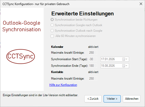
Task: Click Synchronisation Ende days field showing 180
Action: pos(93,66)
